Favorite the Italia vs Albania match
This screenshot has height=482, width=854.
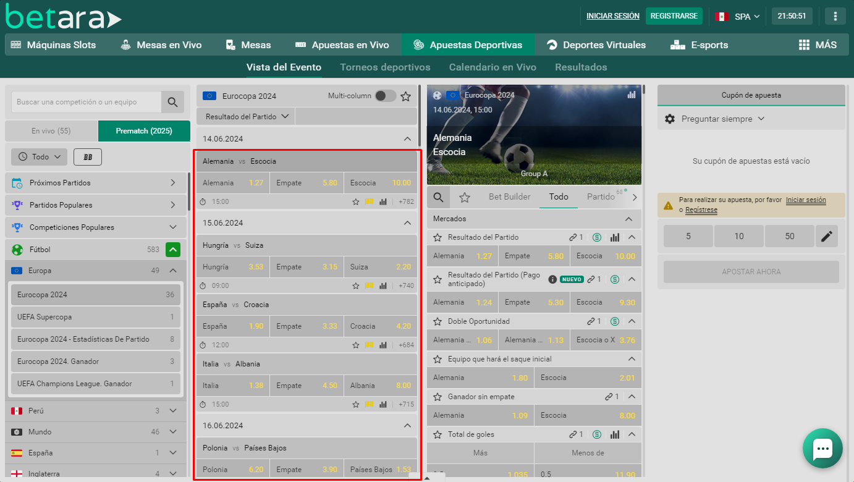356,404
